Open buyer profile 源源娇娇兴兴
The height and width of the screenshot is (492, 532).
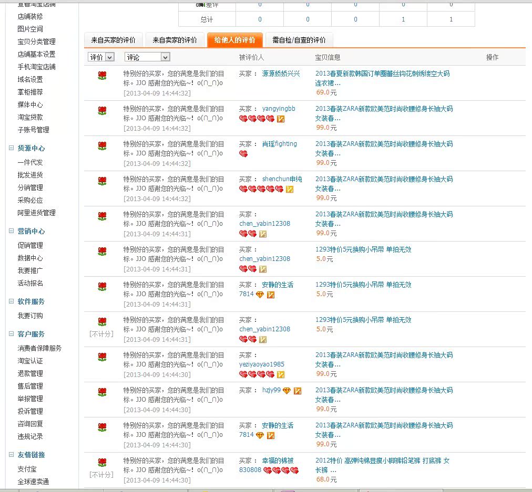[x=281, y=74]
